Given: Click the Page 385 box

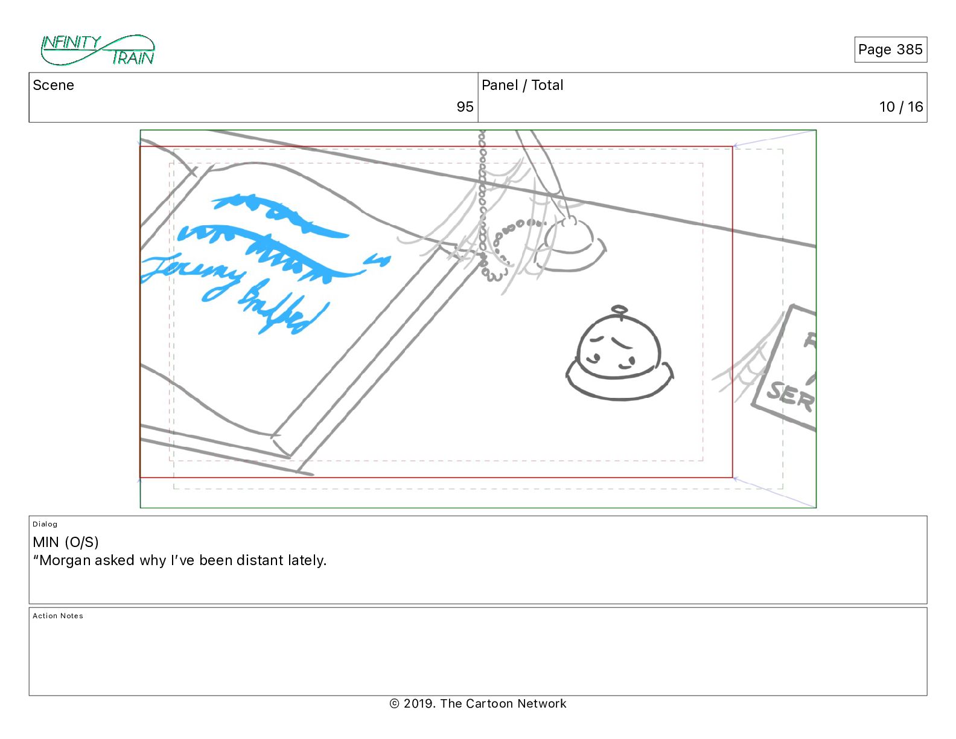Looking at the screenshot, I should 890,50.
